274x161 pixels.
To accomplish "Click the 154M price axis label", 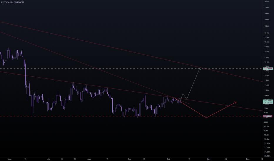I will [266, 42].
